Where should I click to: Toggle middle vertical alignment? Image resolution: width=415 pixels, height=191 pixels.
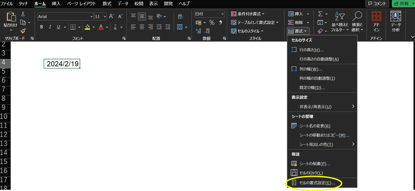click(142, 16)
